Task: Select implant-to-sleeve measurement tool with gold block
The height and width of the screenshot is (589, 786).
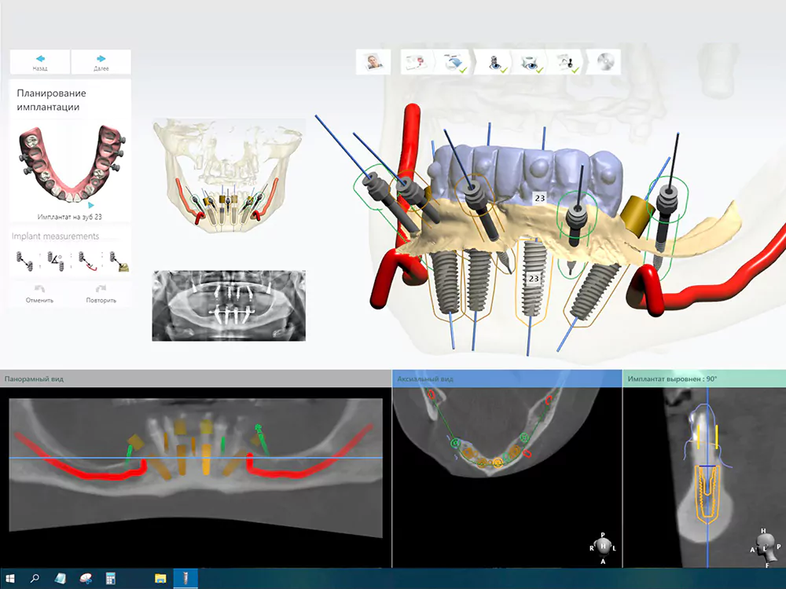Action: [119, 261]
